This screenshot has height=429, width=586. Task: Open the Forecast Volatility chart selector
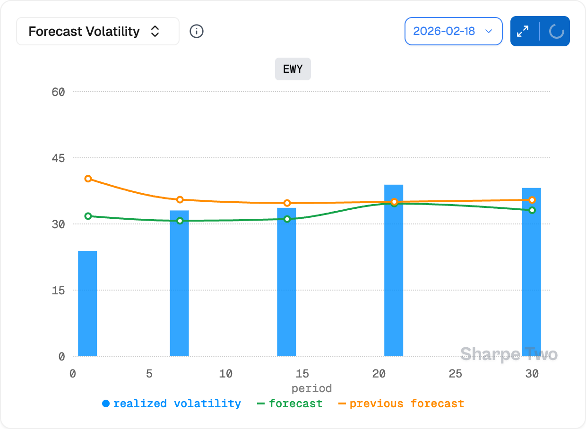(98, 32)
